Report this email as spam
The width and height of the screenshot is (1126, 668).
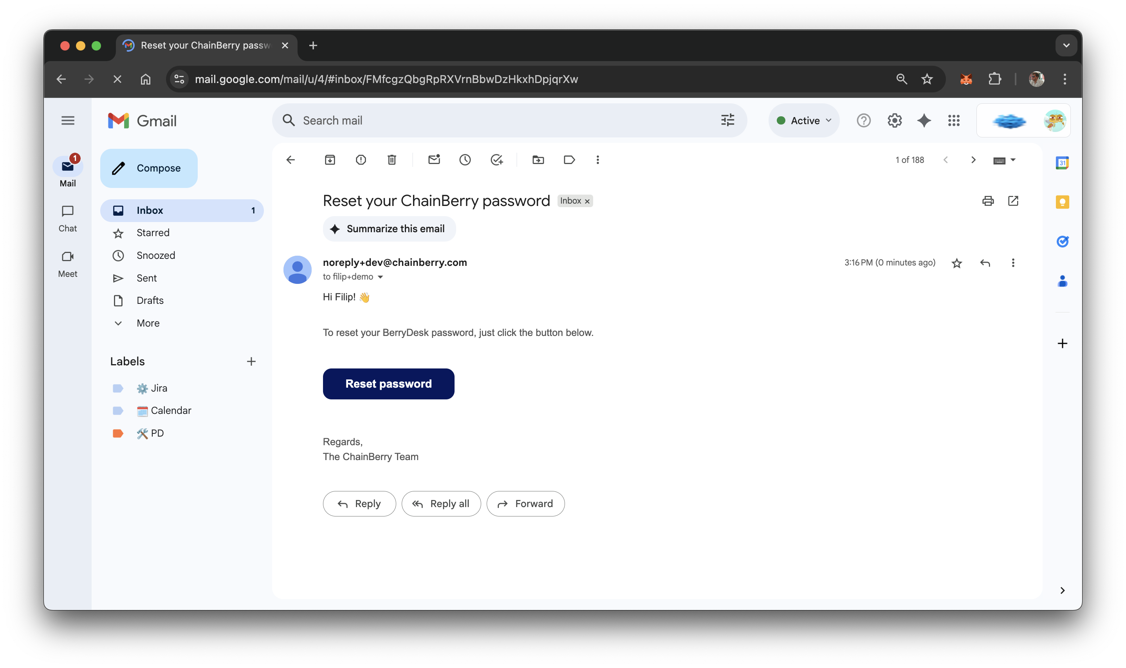(x=361, y=160)
